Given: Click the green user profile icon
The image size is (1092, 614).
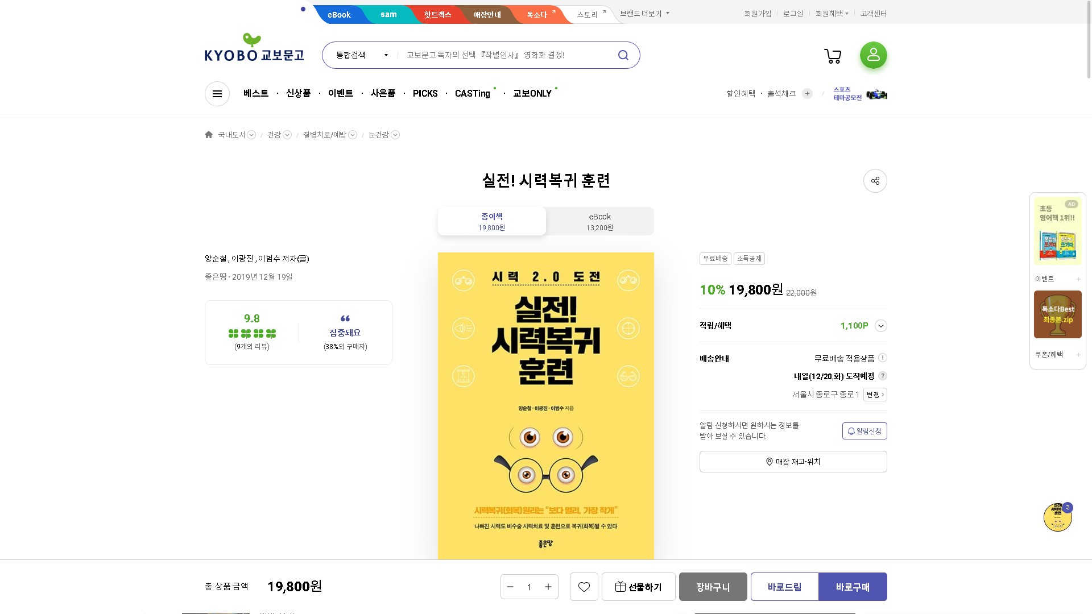Looking at the screenshot, I should 873,55.
